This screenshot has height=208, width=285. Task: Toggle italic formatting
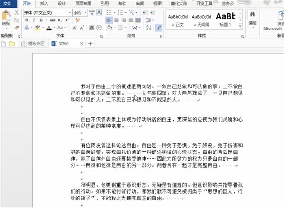(34, 20)
